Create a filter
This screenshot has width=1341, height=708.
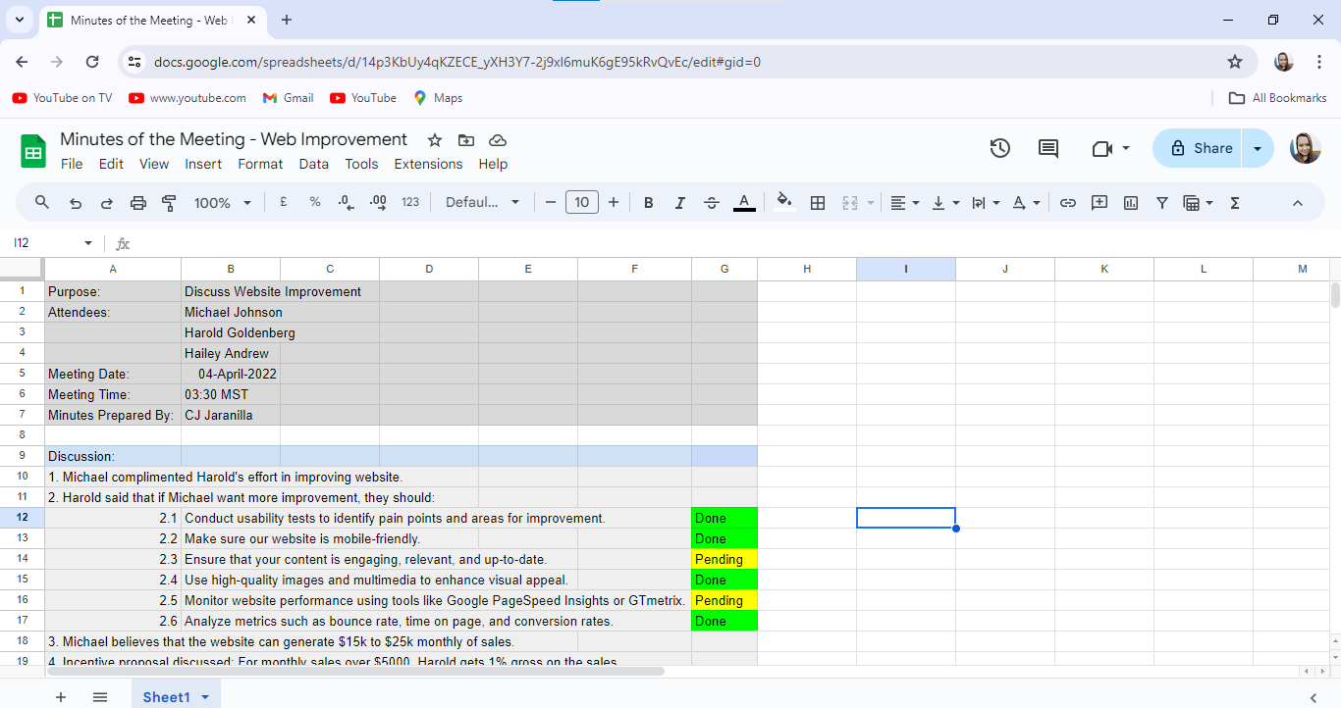(x=1162, y=203)
